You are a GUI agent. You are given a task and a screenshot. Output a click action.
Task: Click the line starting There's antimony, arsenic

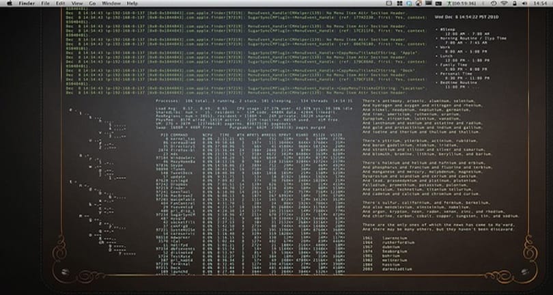click(419, 101)
